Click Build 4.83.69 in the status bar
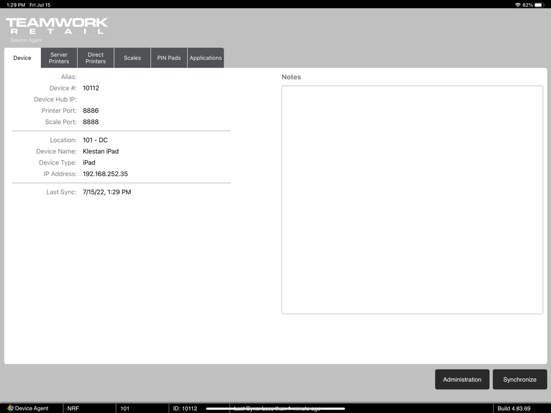 (514, 409)
